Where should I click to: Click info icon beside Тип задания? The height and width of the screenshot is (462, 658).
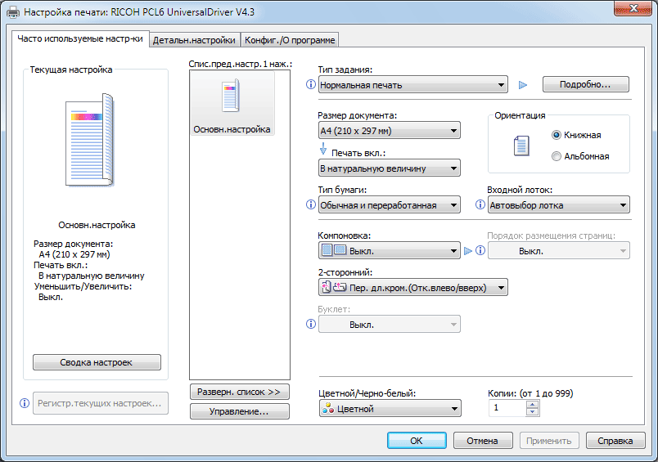pos(310,84)
